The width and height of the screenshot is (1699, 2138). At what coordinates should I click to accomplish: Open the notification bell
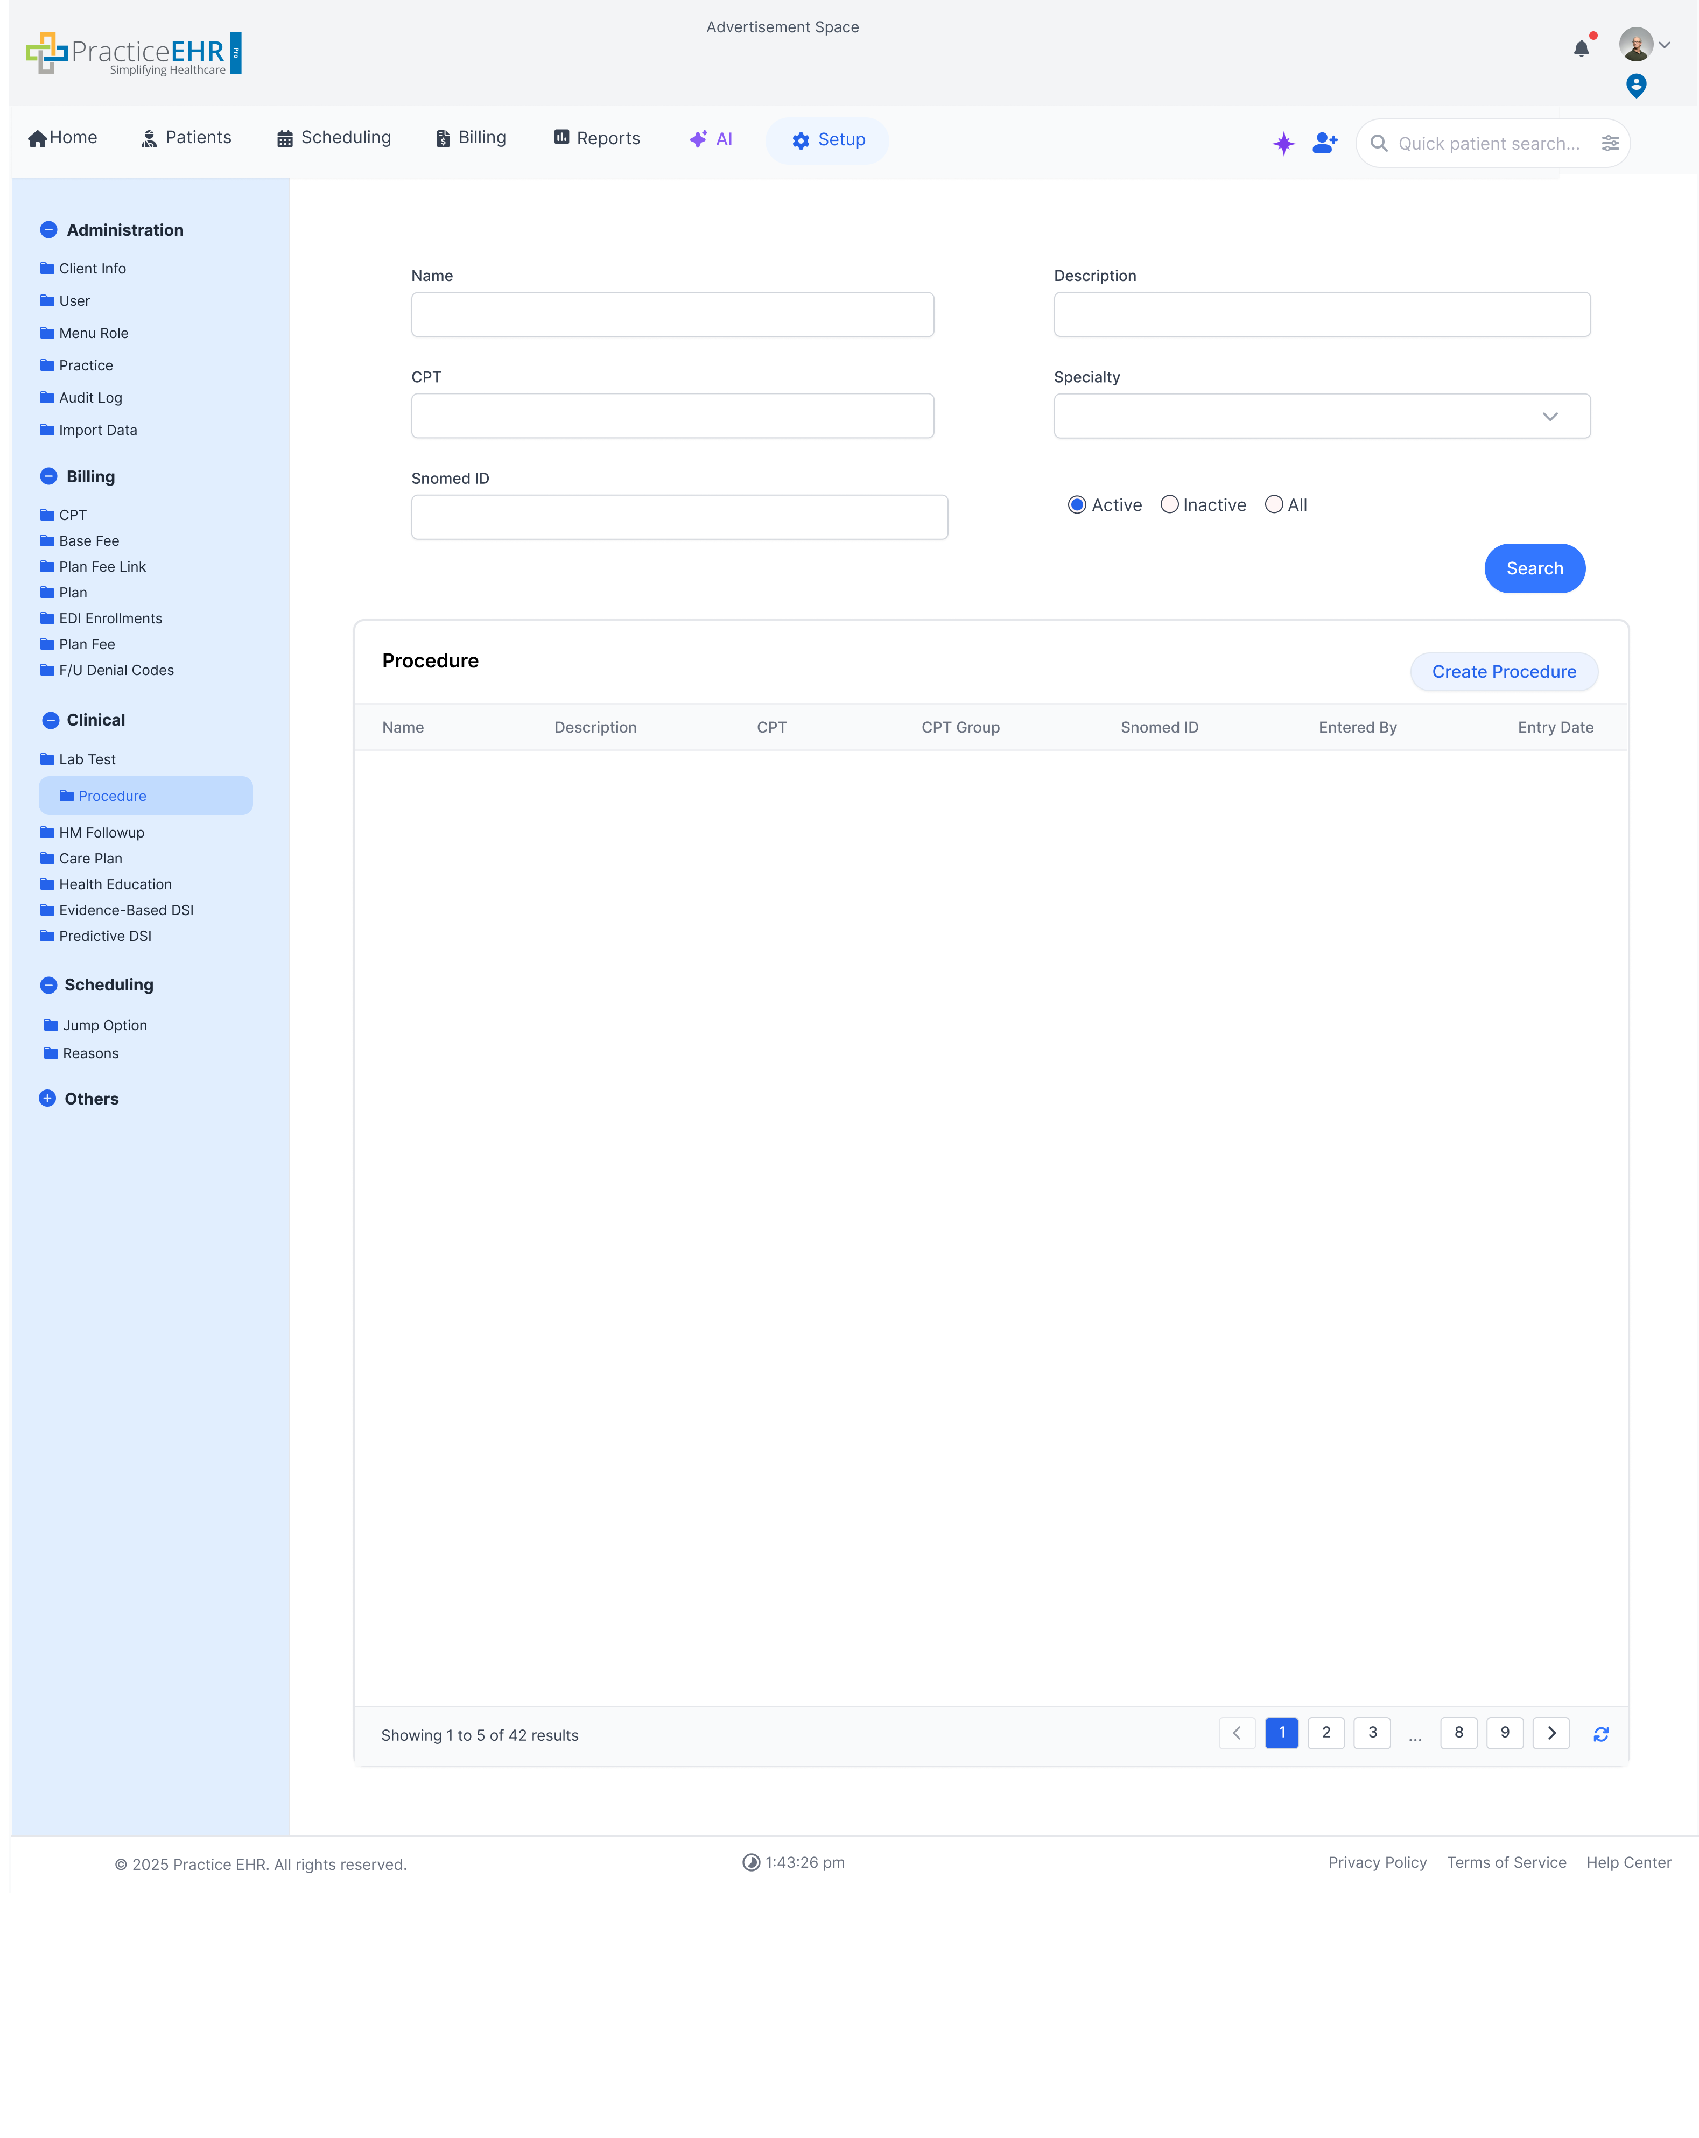tap(1581, 47)
